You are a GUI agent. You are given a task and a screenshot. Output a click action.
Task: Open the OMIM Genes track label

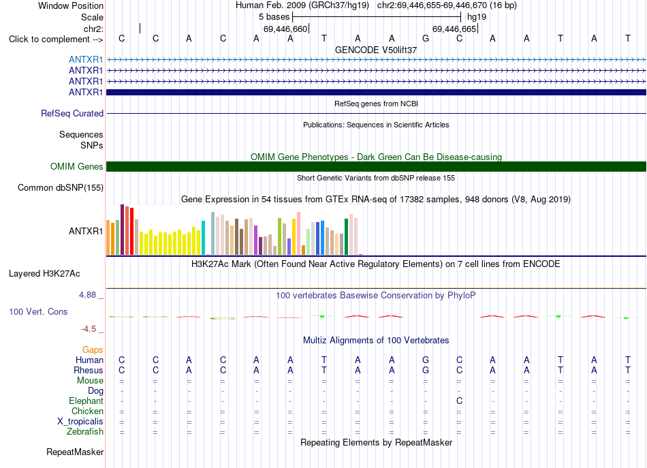coord(77,166)
